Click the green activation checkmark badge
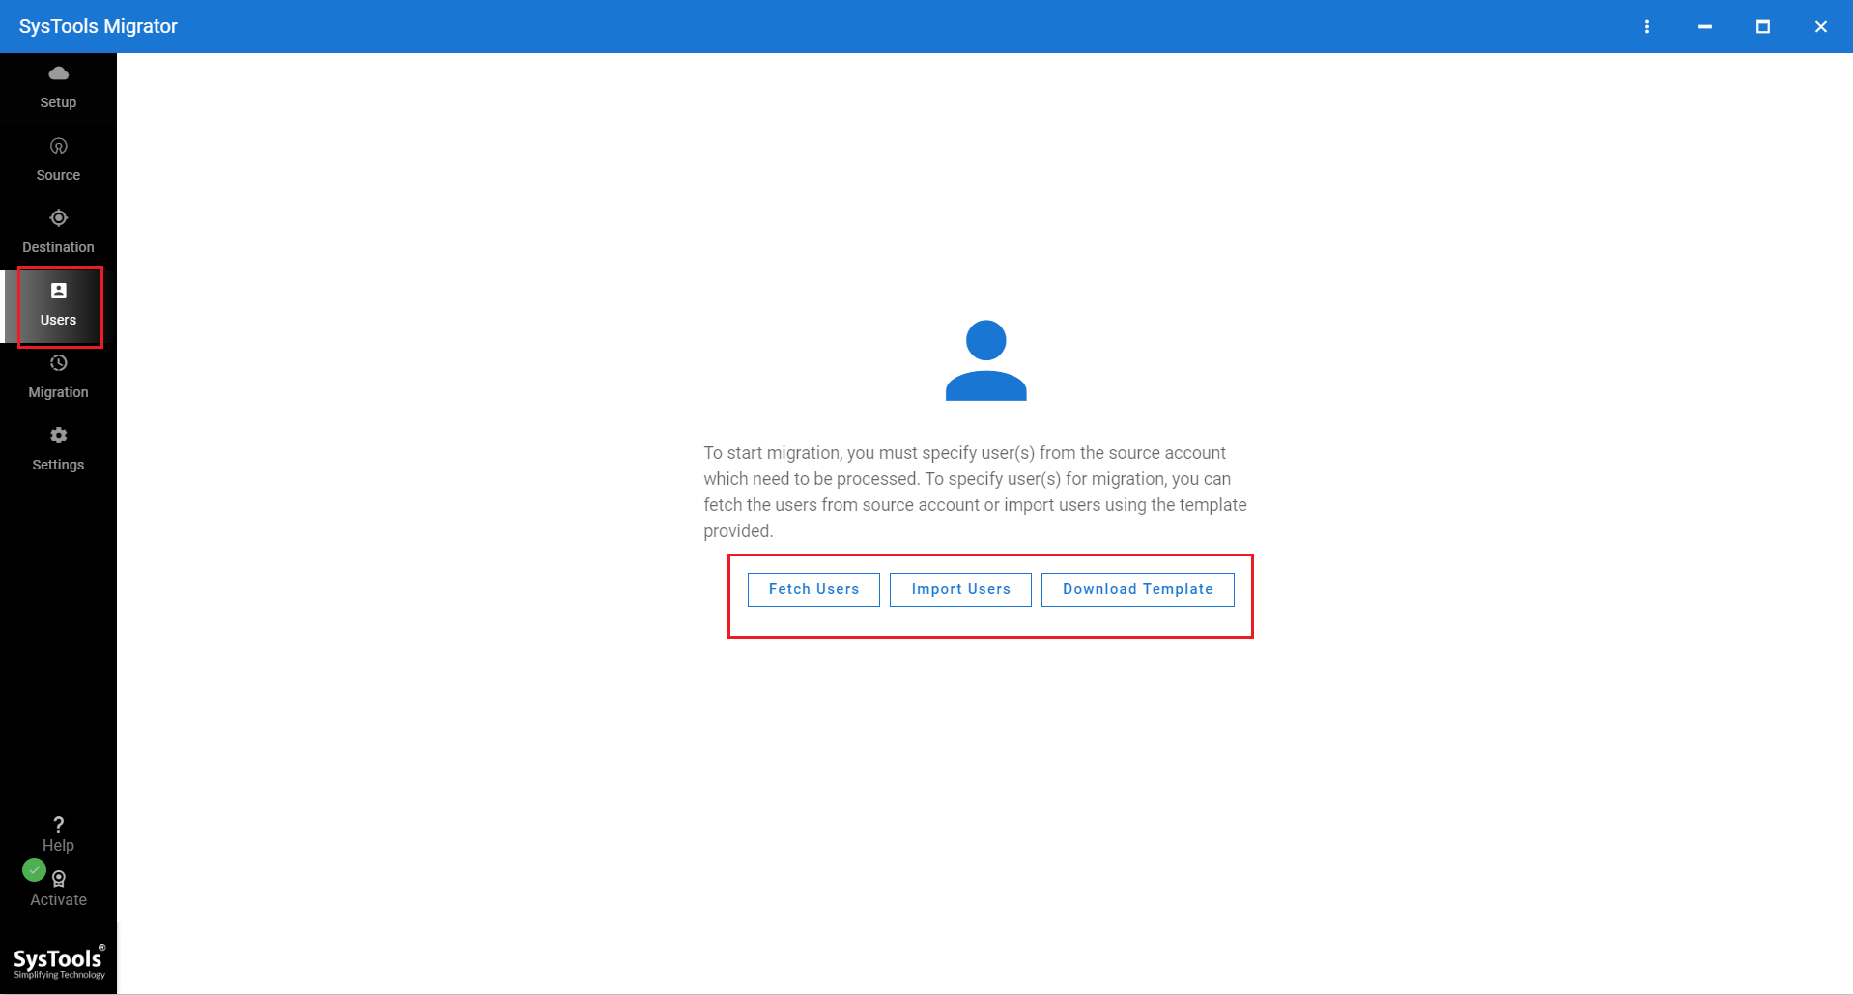Viewport: 1853px width, 995px height. pos(34,870)
